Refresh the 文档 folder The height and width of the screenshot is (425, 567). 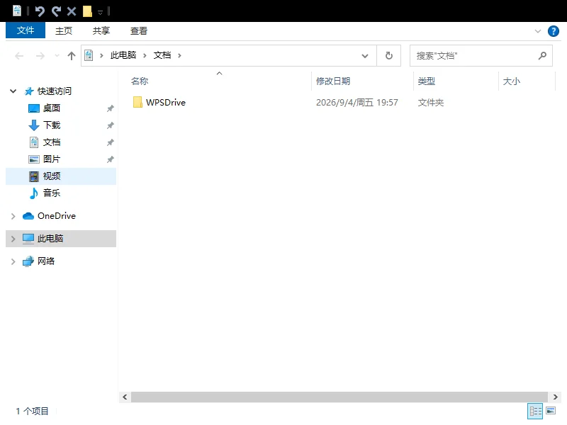pyautogui.click(x=388, y=56)
